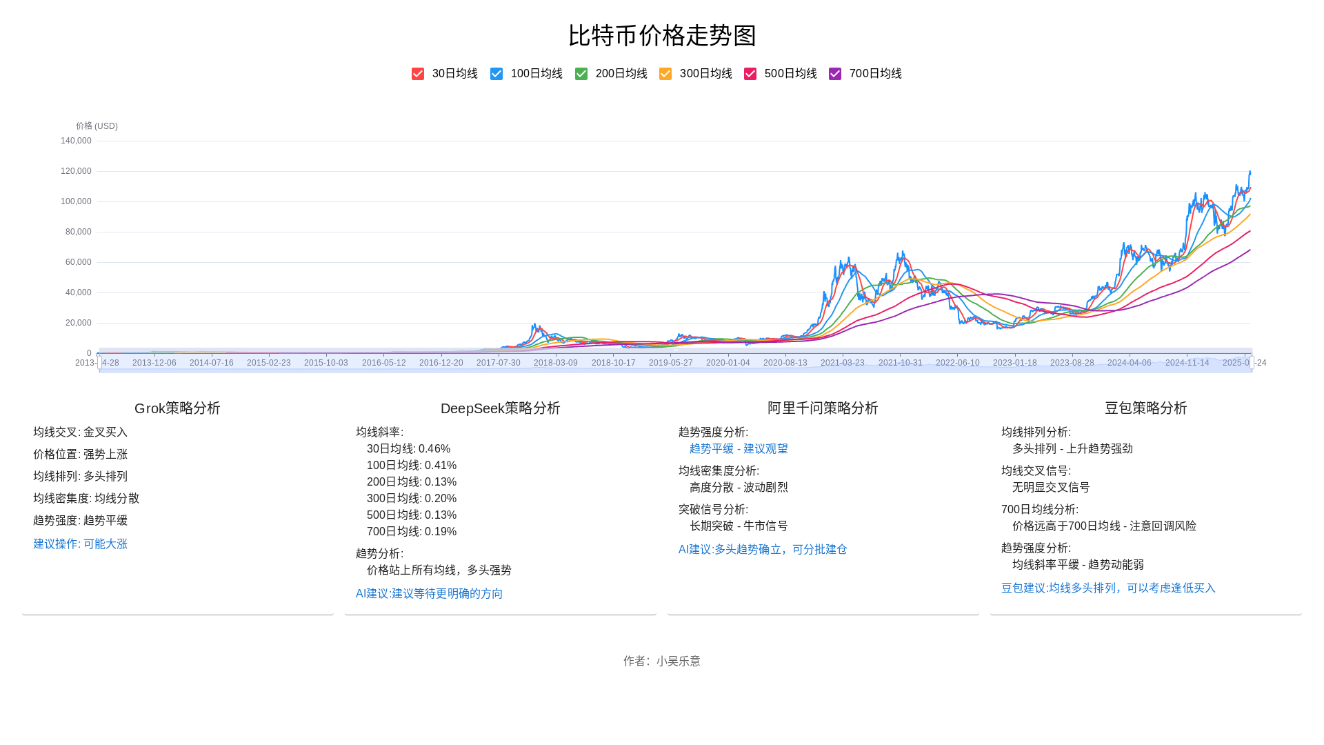Click AI建议:多头趋势确立，可分批建仓 link
Viewport: 1324px width, 745px height.
tap(763, 549)
